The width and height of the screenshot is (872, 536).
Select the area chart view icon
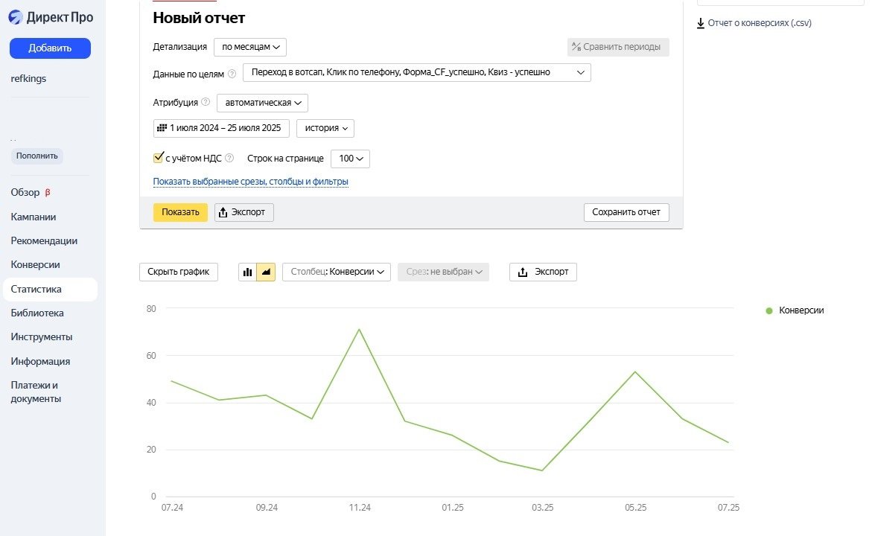coord(266,272)
